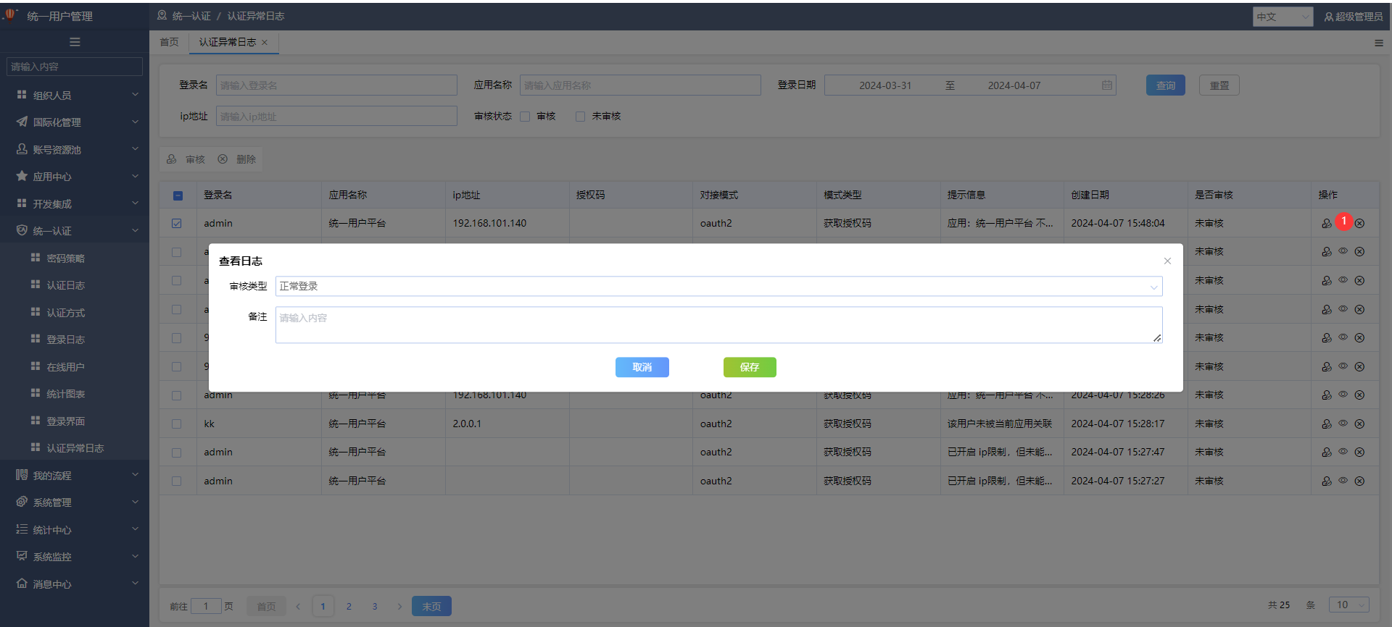Close the 查看日志 dialog with X
This screenshot has height=627, width=1392.
(x=1167, y=261)
